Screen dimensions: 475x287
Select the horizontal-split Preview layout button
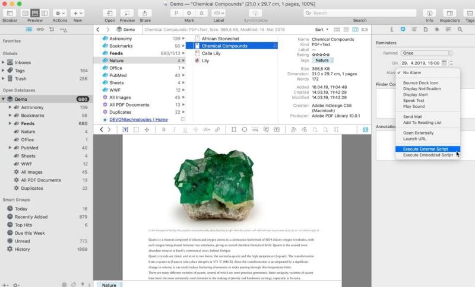[35, 13]
